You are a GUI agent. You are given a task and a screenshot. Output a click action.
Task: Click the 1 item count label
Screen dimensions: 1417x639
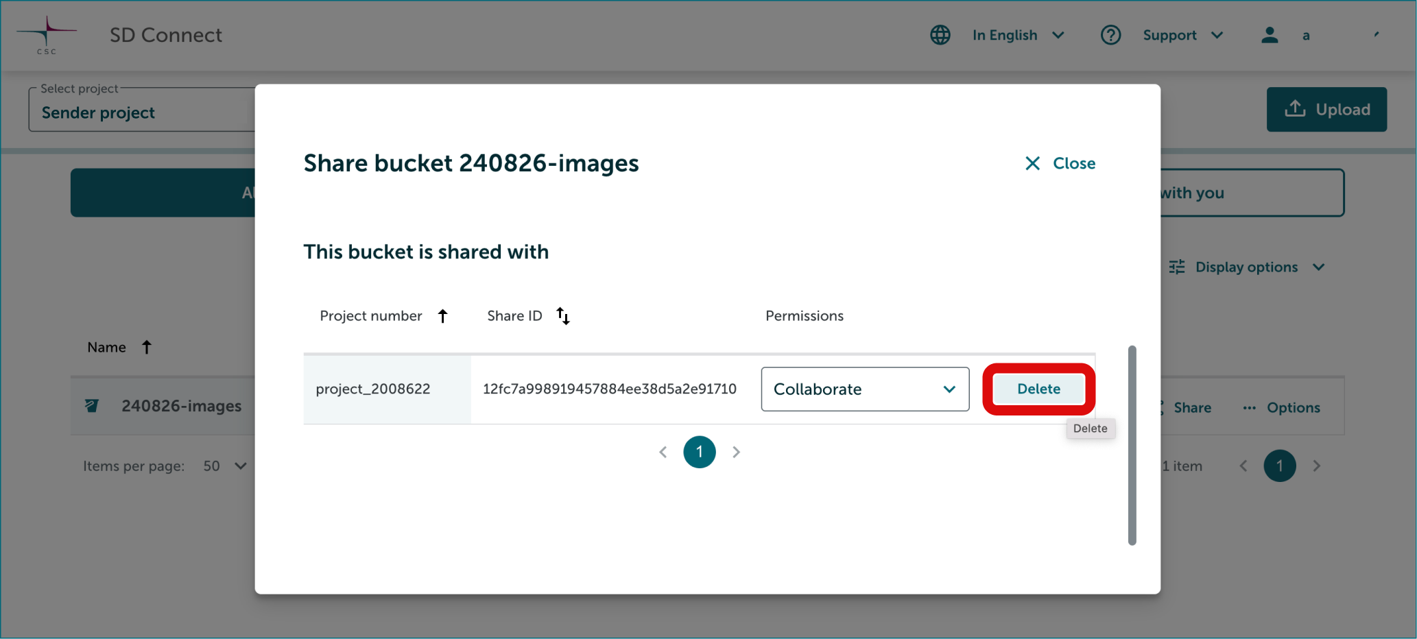[1182, 466]
